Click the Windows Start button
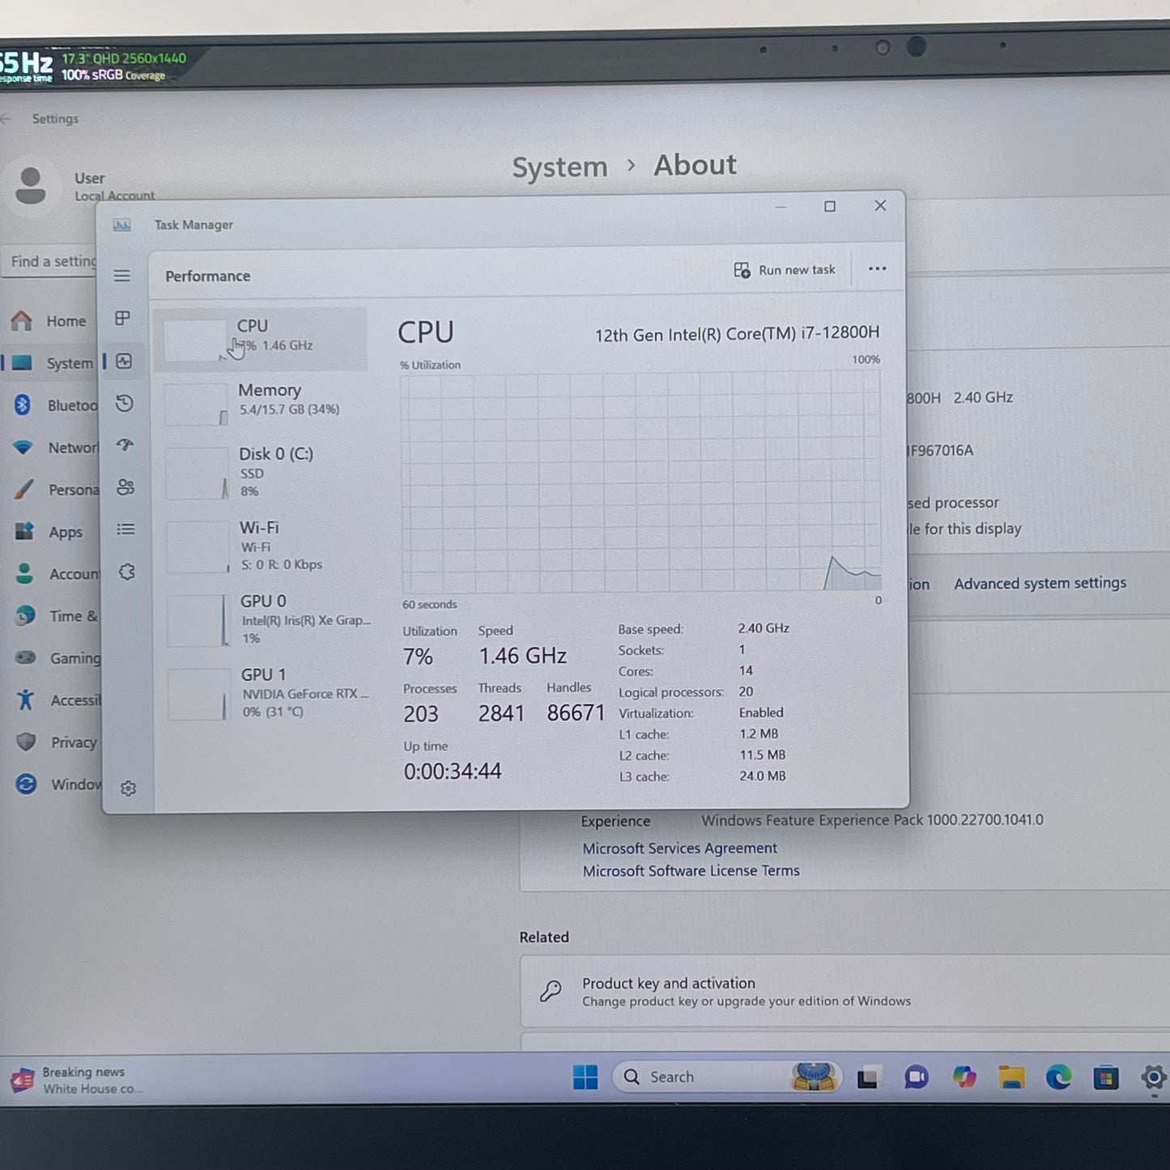Viewport: 1170px width, 1170px height. coord(585,1077)
